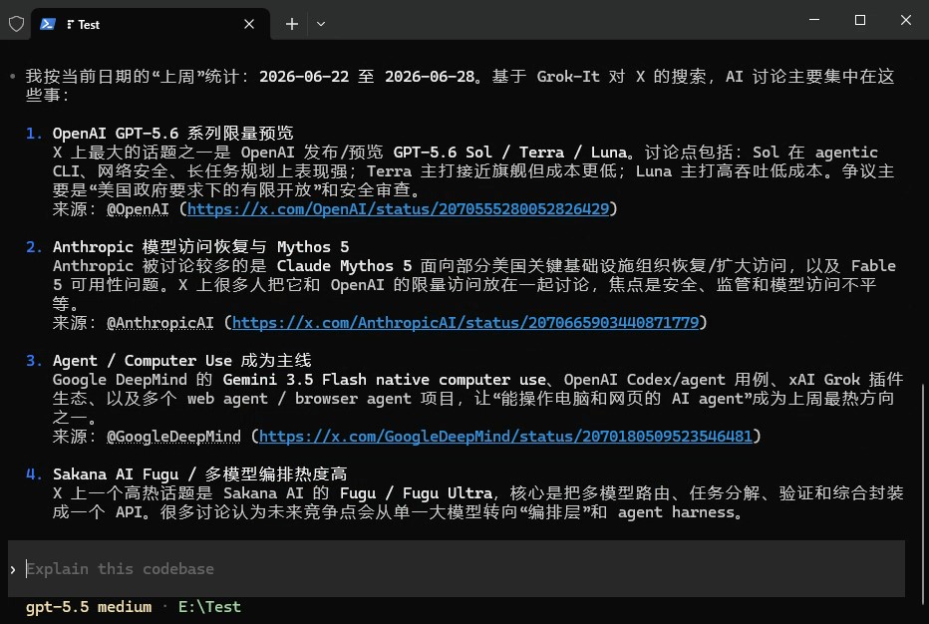This screenshot has height=624, width=929.
Task: Click heading 'OpenAI GPT-5.6 系列限量预览'
Action: coord(173,134)
